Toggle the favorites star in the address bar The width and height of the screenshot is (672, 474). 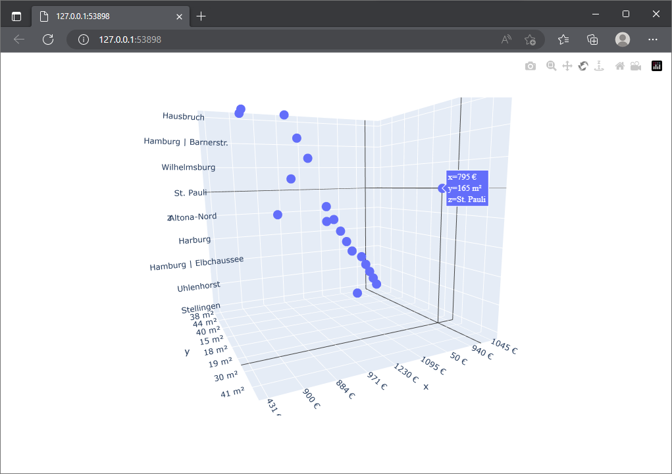pos(530,39)
